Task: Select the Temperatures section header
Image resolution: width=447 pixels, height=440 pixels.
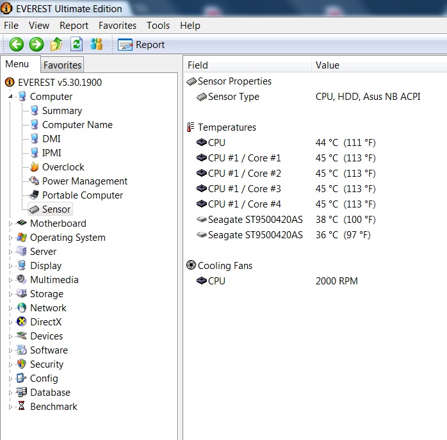Action: (316, 127)
